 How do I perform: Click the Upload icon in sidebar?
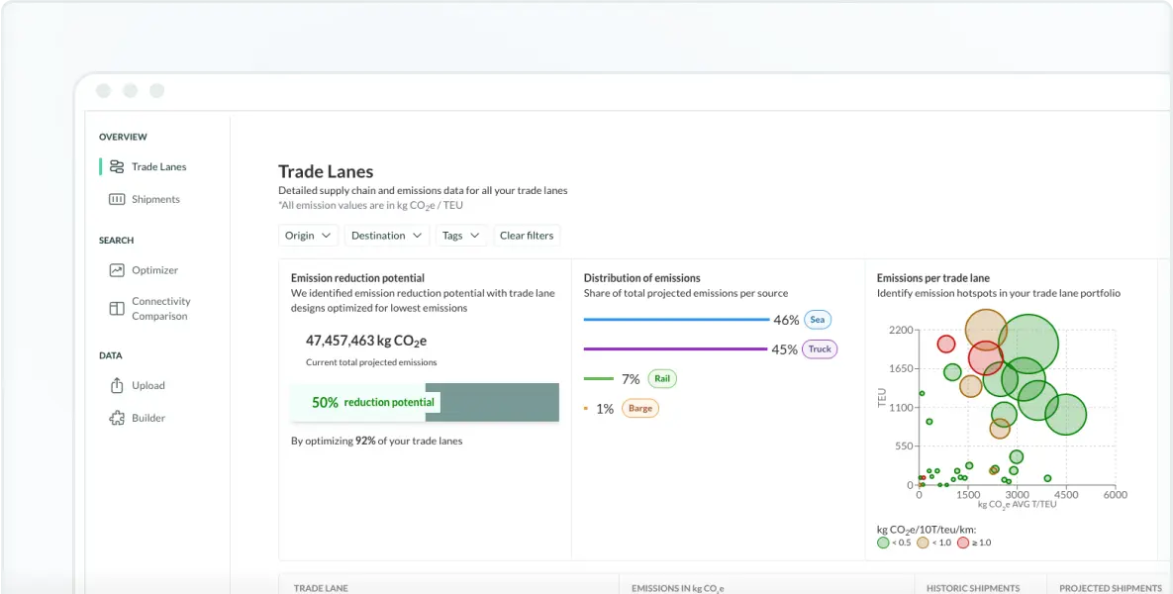(117, 386)
